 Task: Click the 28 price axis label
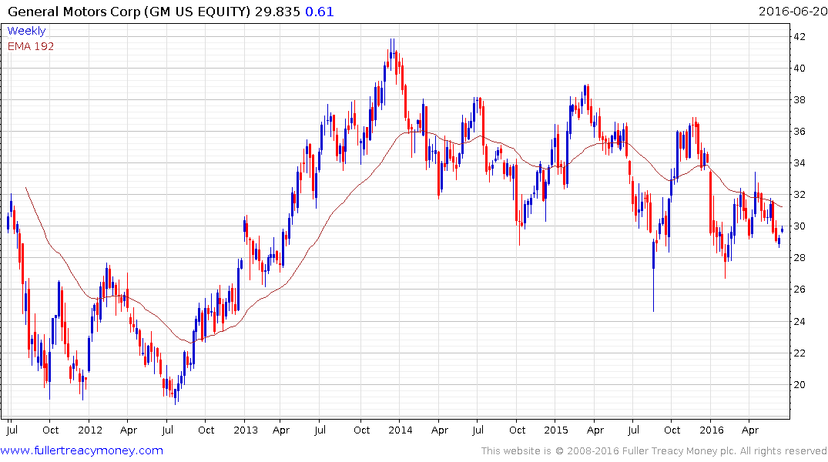pyautogui.click(x=800, y=258)
